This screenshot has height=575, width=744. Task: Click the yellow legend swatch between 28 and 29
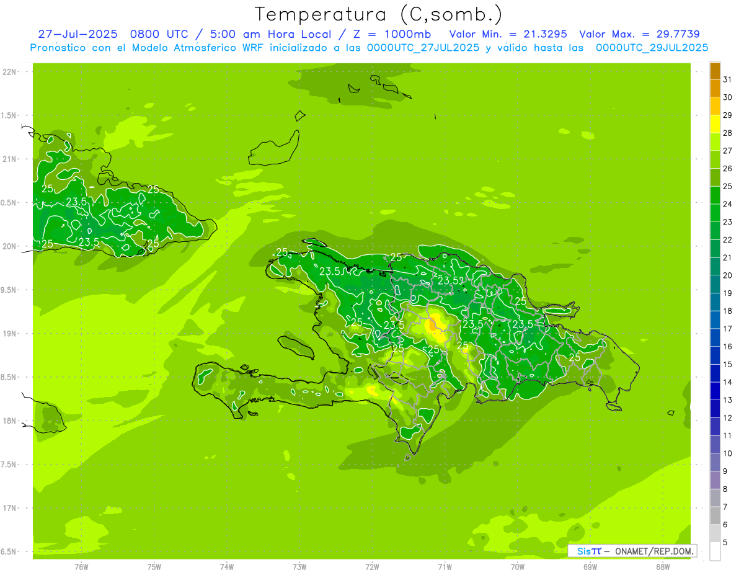tap(715, 124)
